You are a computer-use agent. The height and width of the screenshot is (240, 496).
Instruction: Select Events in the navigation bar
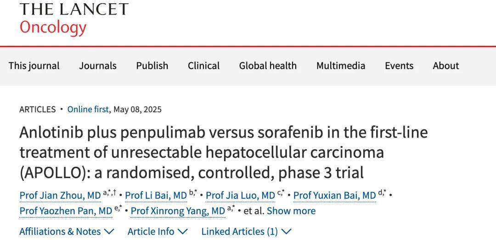pyautogui.click(x=399, y=65)
